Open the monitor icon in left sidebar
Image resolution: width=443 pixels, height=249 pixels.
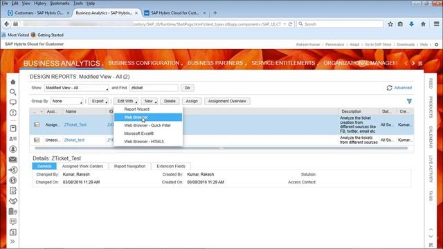[x=12, y=102]
